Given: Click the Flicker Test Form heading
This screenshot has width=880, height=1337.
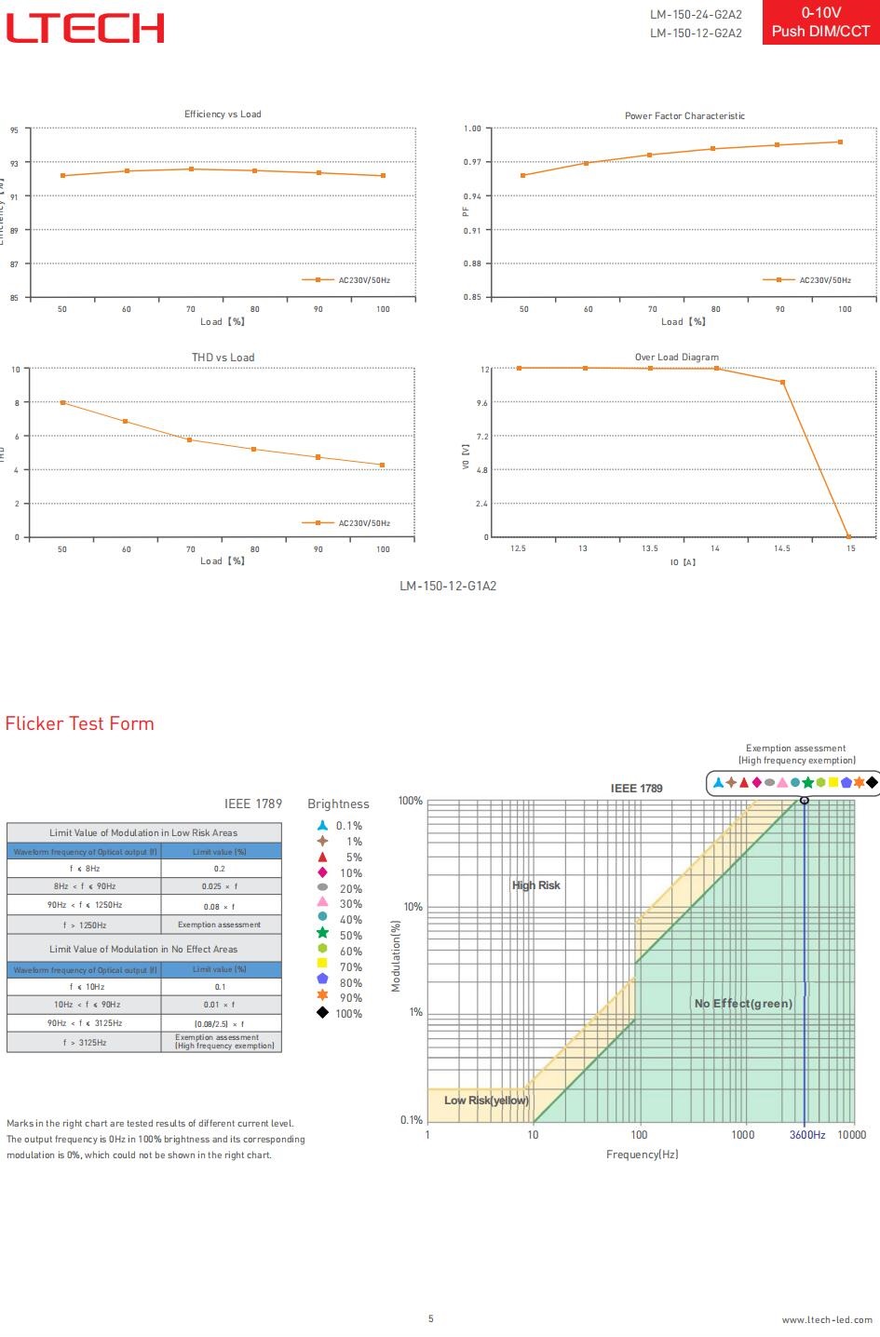Looking at the screenshot, I should (x=80, y=723).
